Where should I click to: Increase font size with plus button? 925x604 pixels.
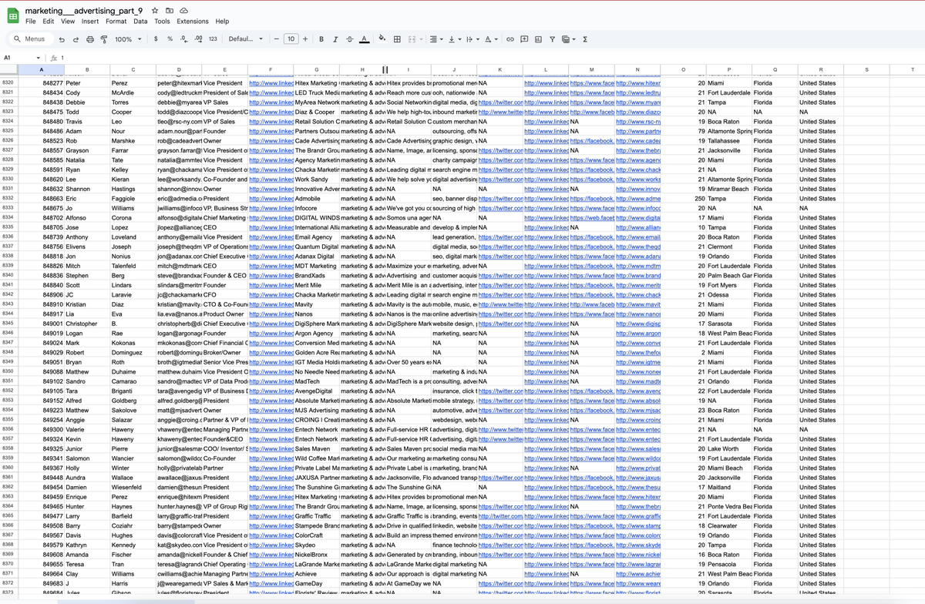tap(305, 39)
